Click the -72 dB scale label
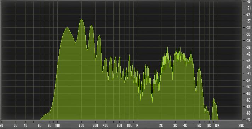 (248, 120)
